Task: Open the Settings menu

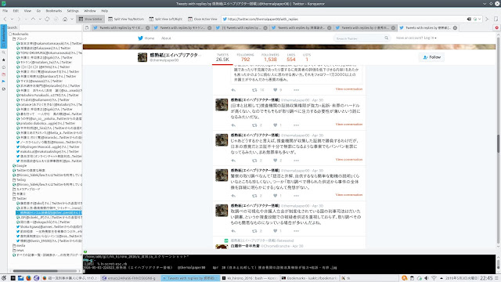Action: click(x=73, y=11)
